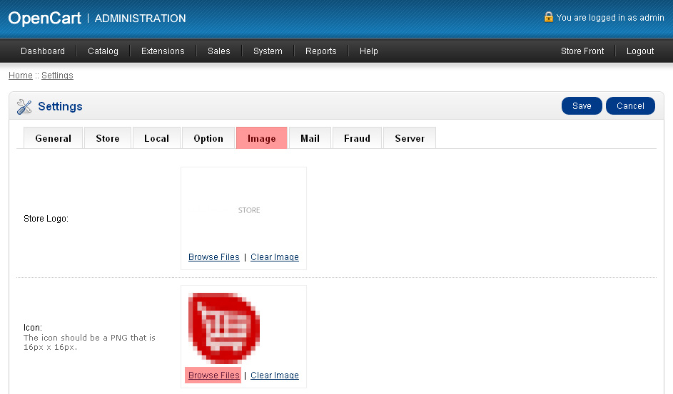Screen dimensions: 673x394
Task: Open the Extensions menu
Action: (x=163, y=51)
